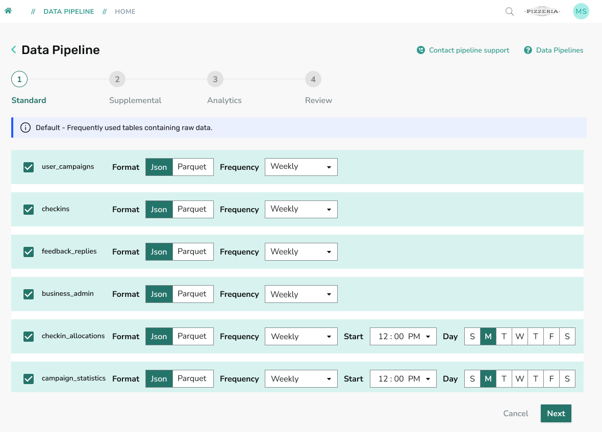Click DATA PIPELINE breadcrumb
The height and width of the screenshot is (432, 602).
69,12
